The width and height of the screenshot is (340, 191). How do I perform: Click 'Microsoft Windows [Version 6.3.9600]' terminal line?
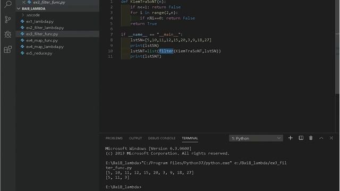pyautogui.click(x=148, y=149)
